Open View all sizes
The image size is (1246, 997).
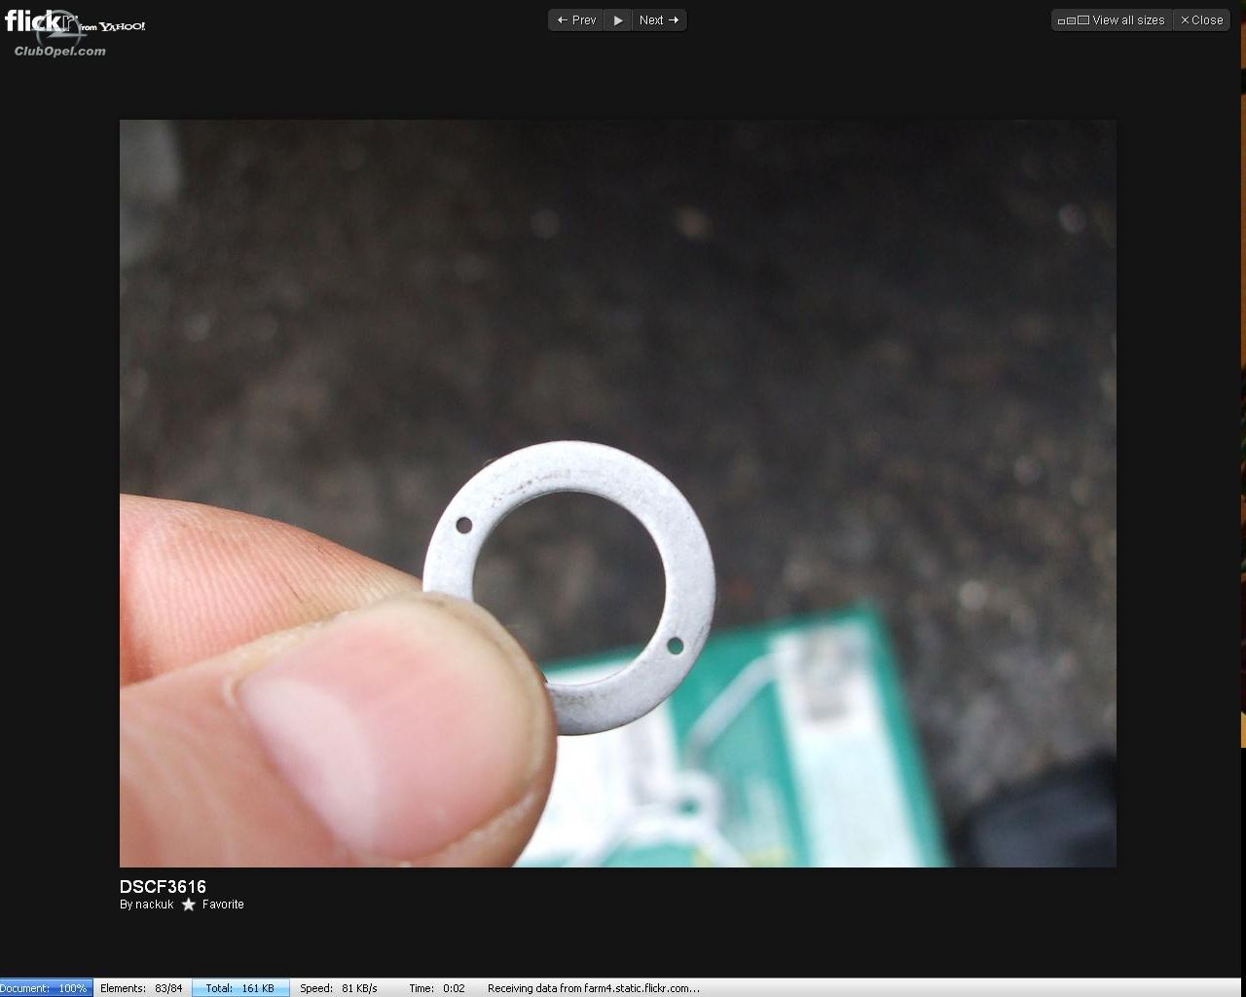[1111, 20]
